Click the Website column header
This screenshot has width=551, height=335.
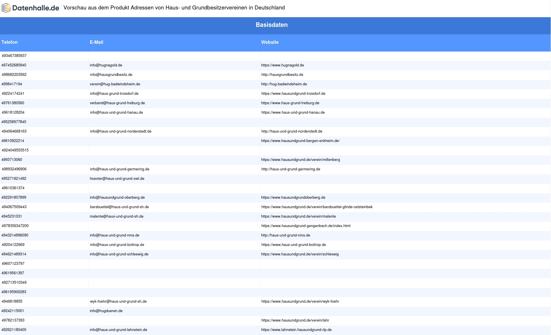270,42
